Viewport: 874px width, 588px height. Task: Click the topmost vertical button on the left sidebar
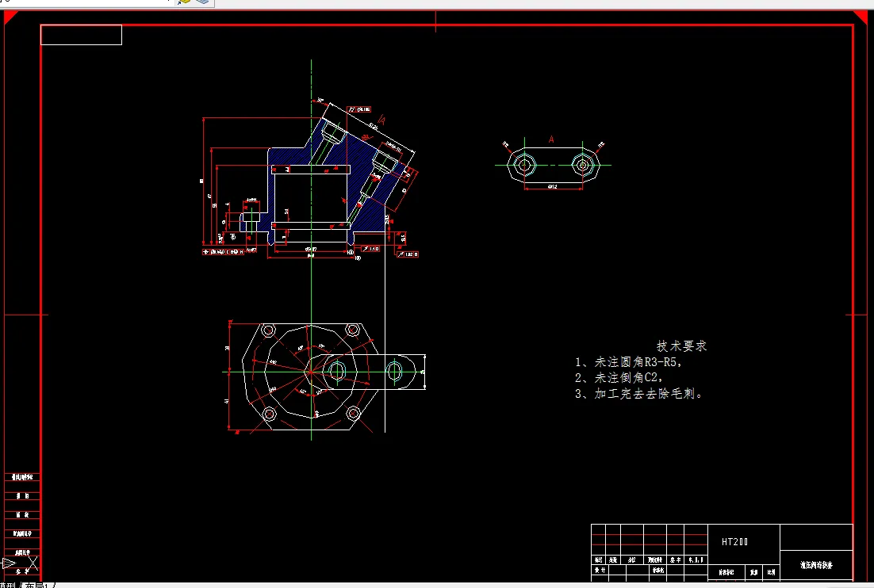[x=21, y=478]
